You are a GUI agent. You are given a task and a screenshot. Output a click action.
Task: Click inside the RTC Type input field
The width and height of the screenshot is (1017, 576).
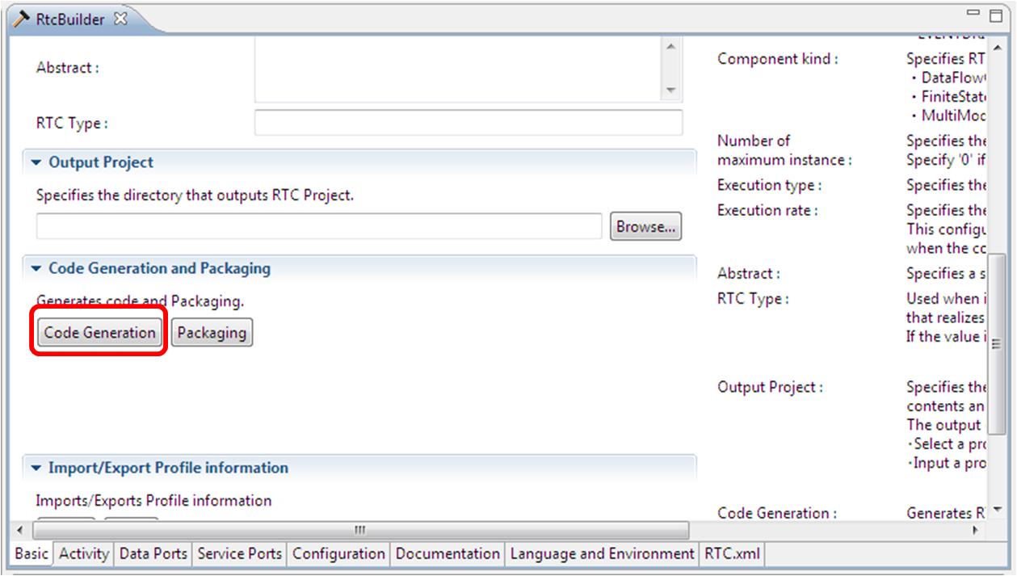[469, 122]
